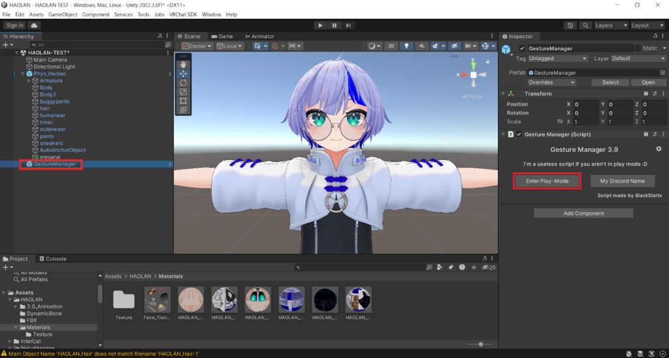Select the Move tool in the scene

(x=183, y=74)
